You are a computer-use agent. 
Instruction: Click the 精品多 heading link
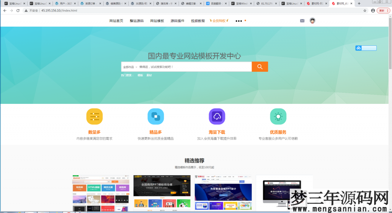[155, 132]
